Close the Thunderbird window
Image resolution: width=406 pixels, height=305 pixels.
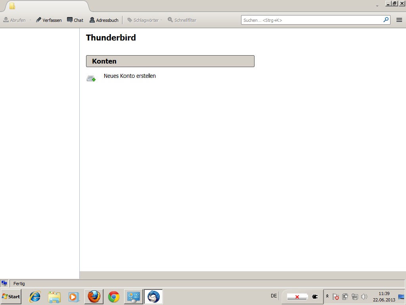[x=401, y=3]
